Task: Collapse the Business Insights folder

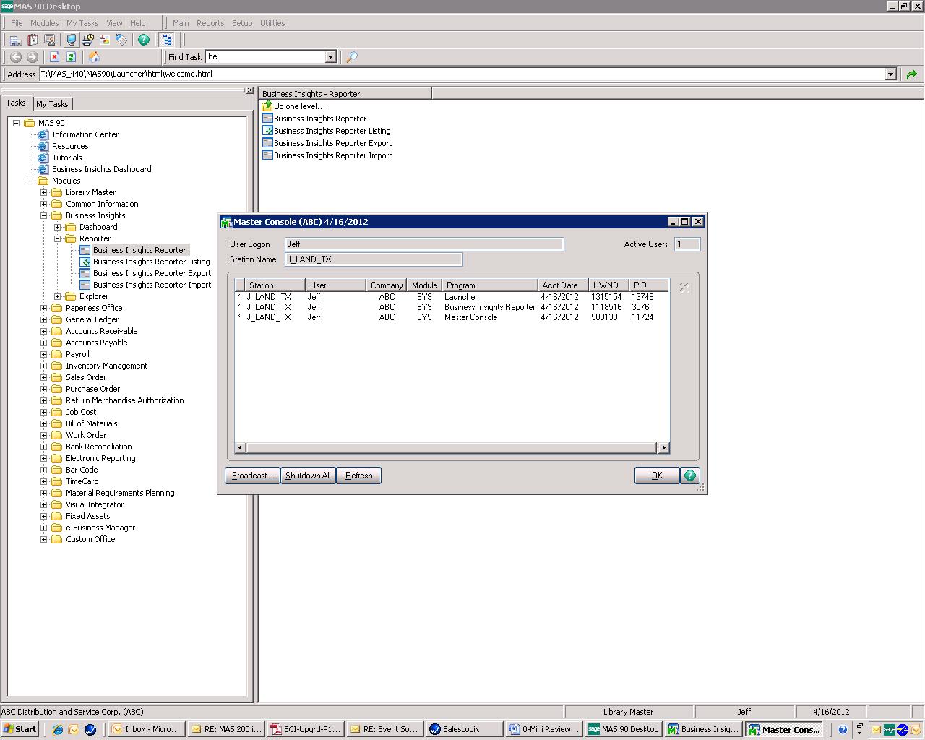Action: pyautogui.click(x=44, y=215)
